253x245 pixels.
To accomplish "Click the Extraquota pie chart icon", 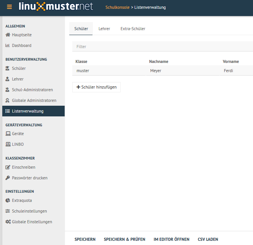I will click(x=8, y=200).
